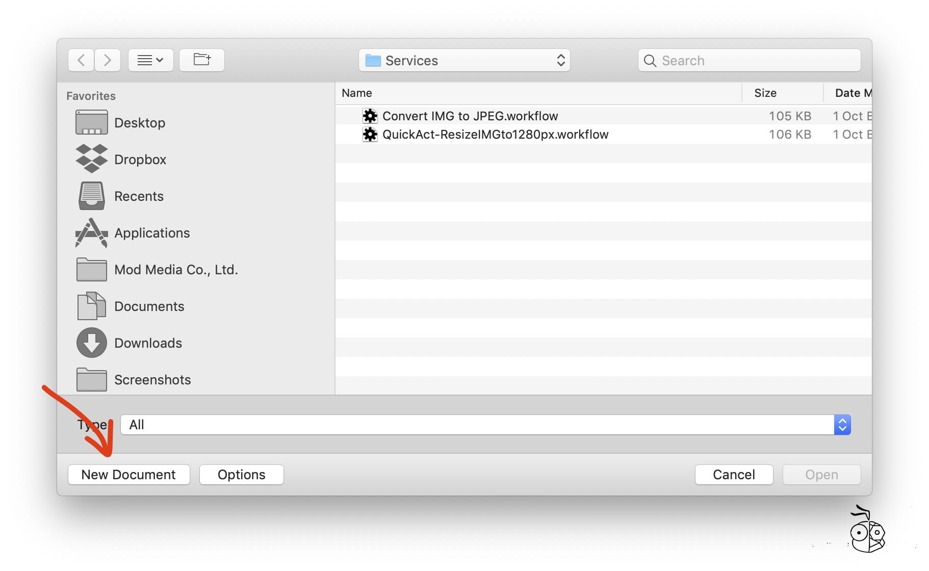
Task: Click the forward navigation arrow
Action: [107, 60]
